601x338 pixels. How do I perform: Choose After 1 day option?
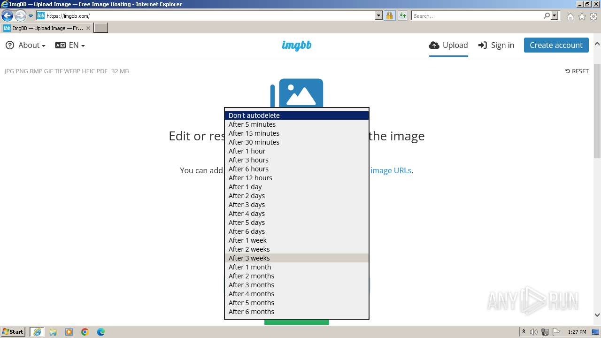coord(297,187)
